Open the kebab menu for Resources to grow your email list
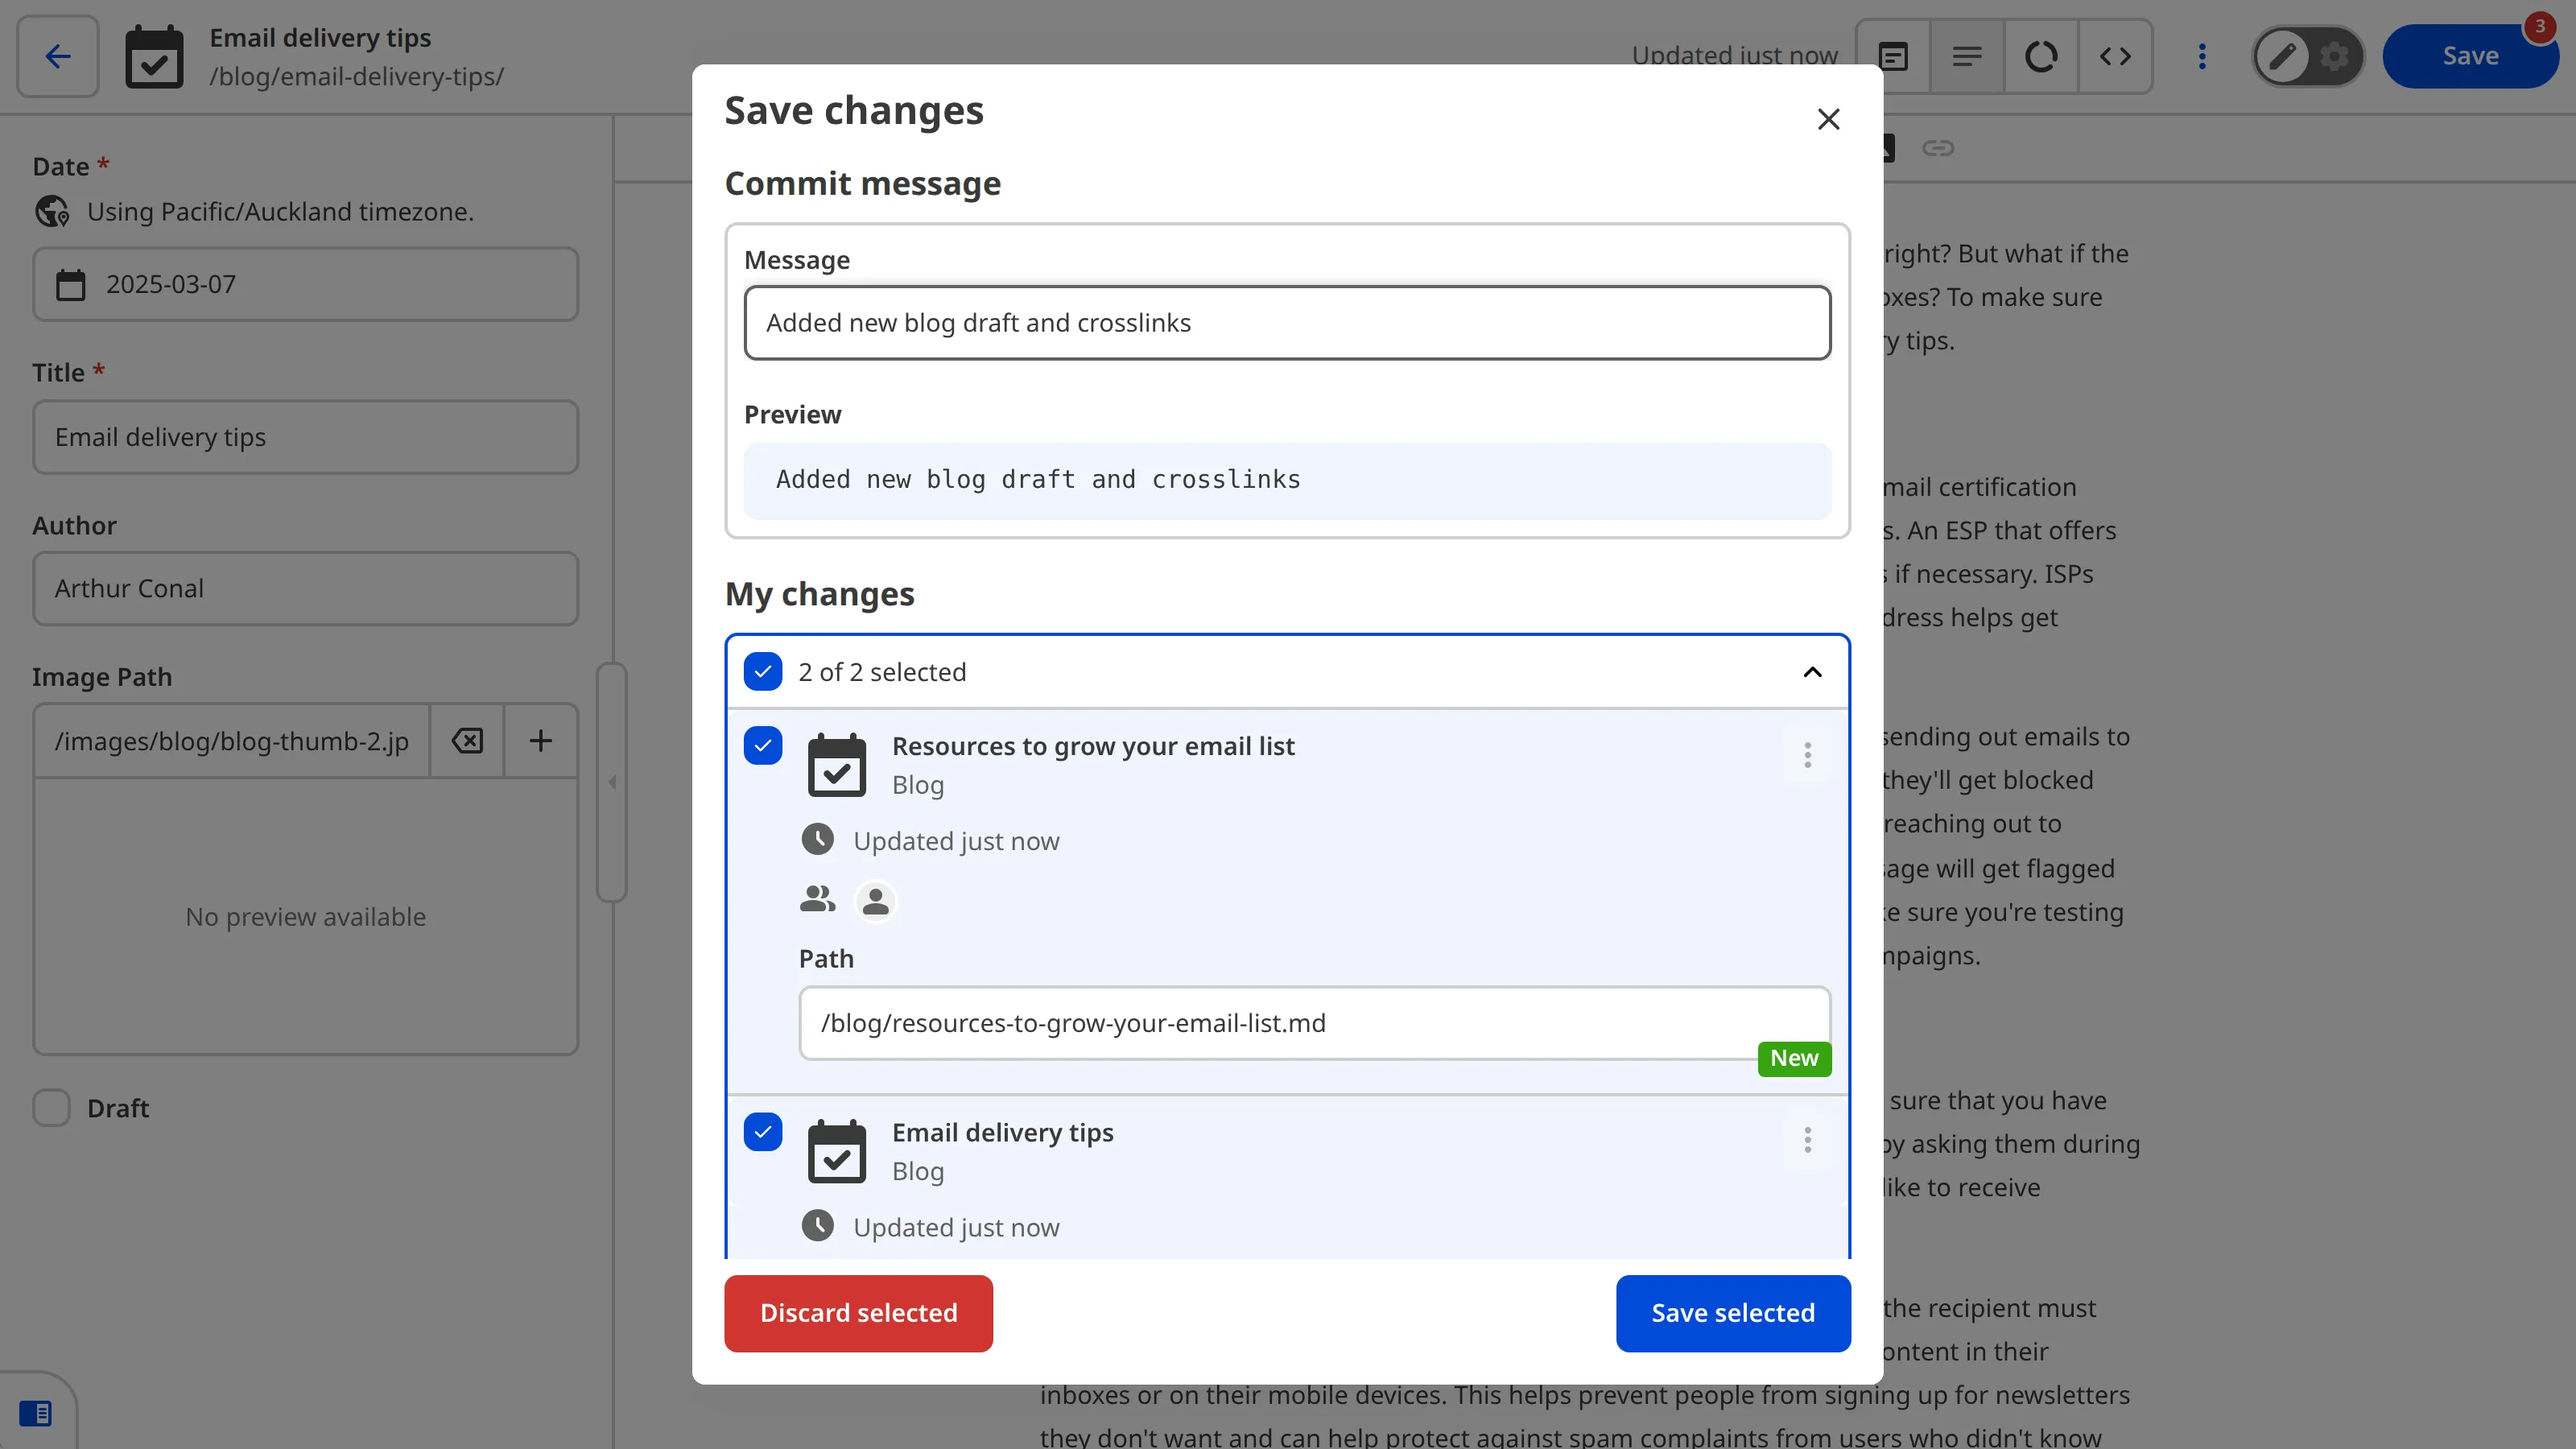The image size is (2576, 1449). point(1807,756)
